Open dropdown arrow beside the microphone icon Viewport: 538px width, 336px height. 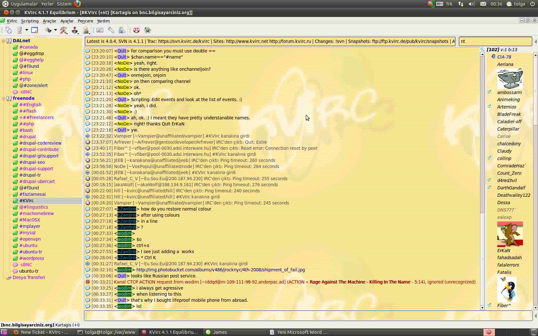pyautogui.click(x=27, y=30)
